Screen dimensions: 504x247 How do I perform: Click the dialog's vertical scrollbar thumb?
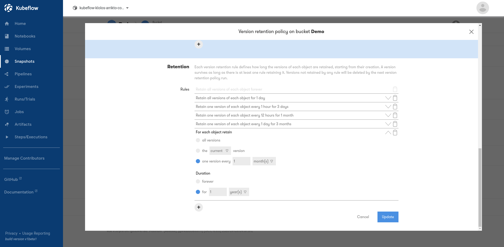coord(480,187)
